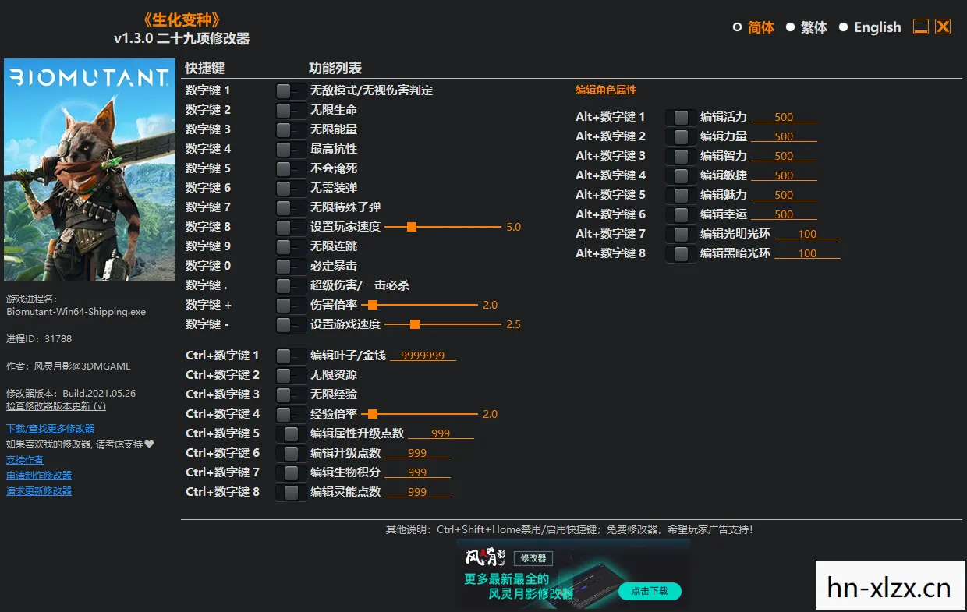Toggle the 必定暴击 switch
This screenshot has height=612, width=967.
coord(290,266)
